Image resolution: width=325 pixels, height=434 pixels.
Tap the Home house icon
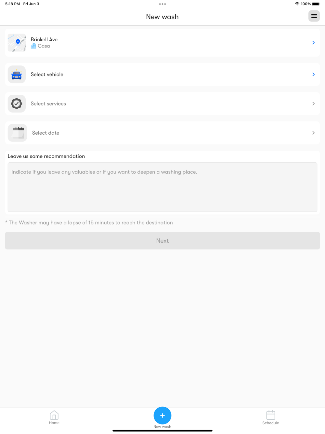coord(54,415)
